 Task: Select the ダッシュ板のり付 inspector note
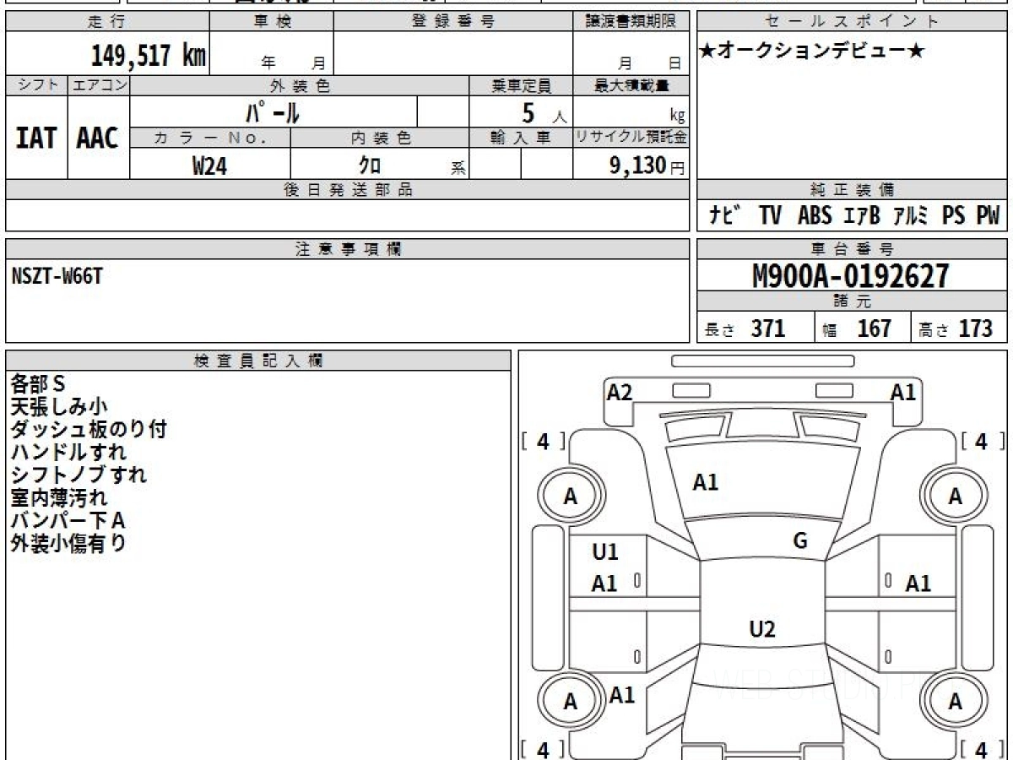pyautogui.click(x=89, y=430)
